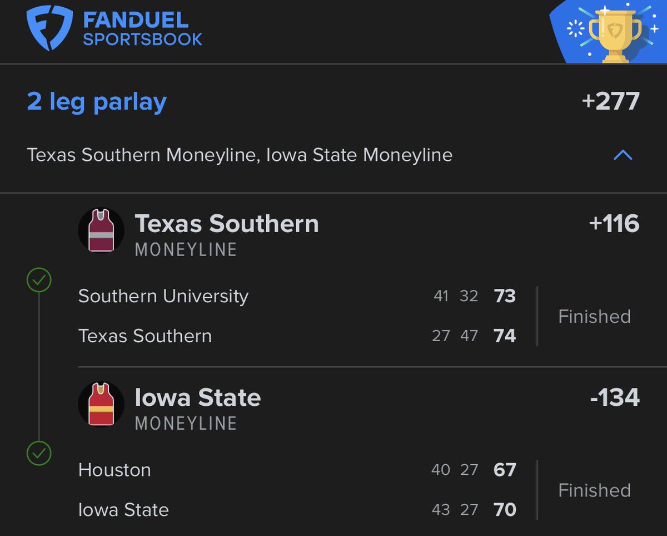This screenshot has height=536, width=667.
Task: Click the -134 Iowa State odds
Action: coord(615,397)
